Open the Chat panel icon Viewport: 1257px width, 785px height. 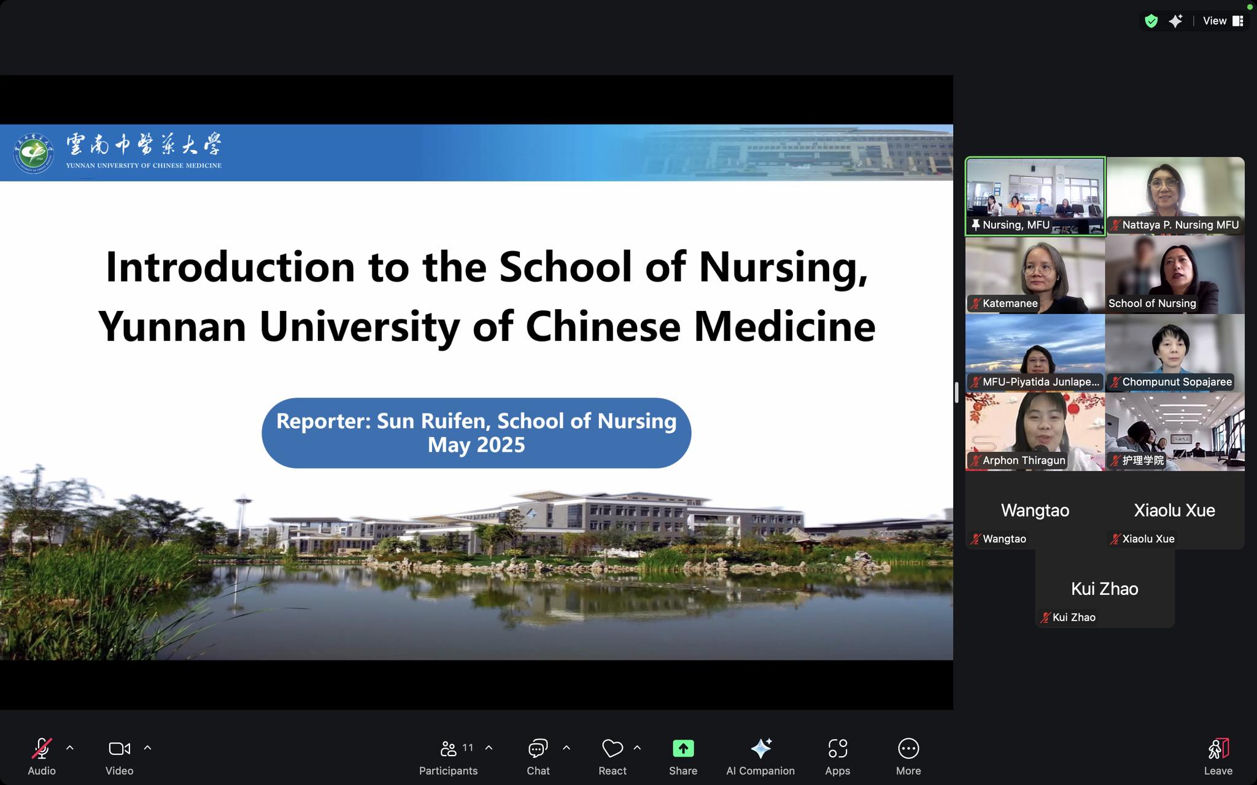[538, 748]
